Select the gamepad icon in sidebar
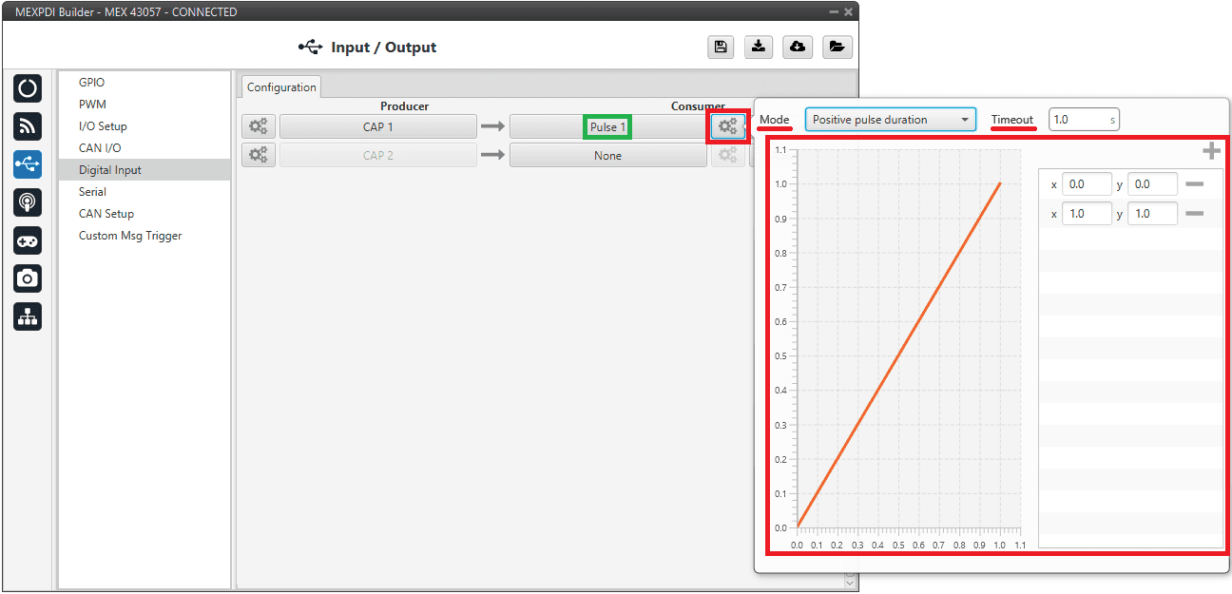This screenshot has height=594, width=1232. 28,240
